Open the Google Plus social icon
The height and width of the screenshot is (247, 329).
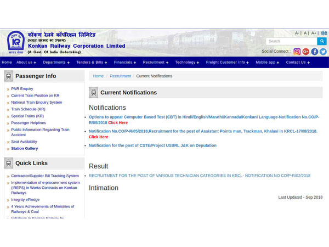pos(306,52)
